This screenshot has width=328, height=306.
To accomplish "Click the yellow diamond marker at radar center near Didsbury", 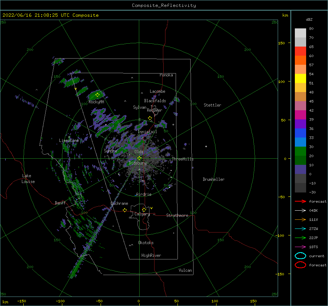I will click(x=139, y=158).
